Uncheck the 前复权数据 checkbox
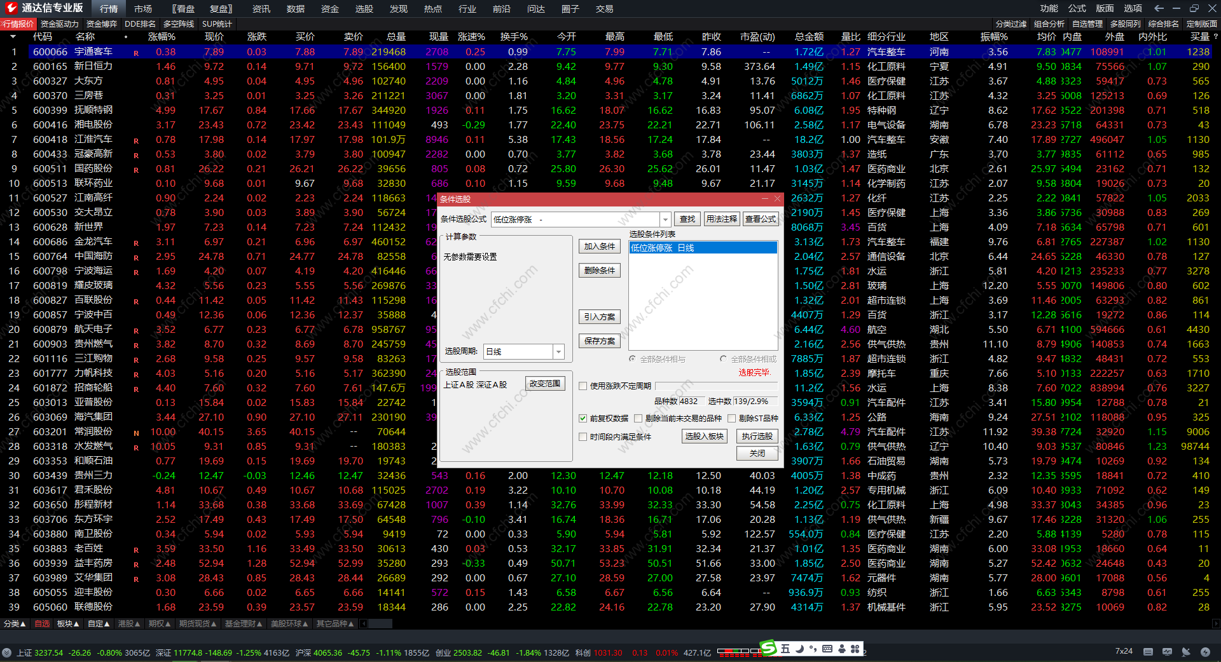 coord(583,419)
